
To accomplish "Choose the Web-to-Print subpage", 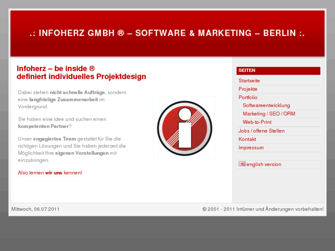I will click(x=257, y=122).
